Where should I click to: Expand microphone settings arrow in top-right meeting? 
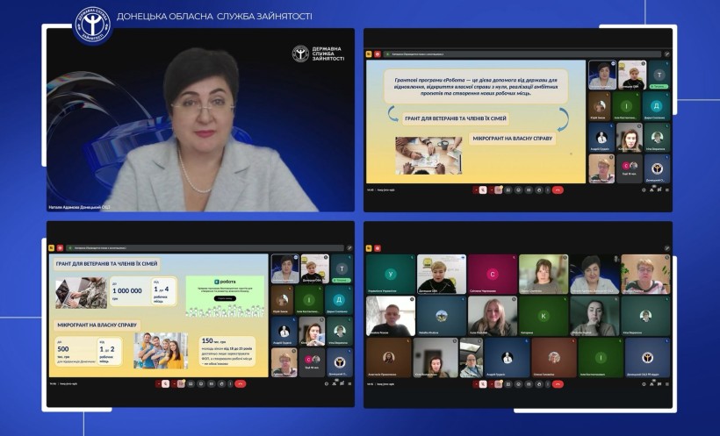475,189
